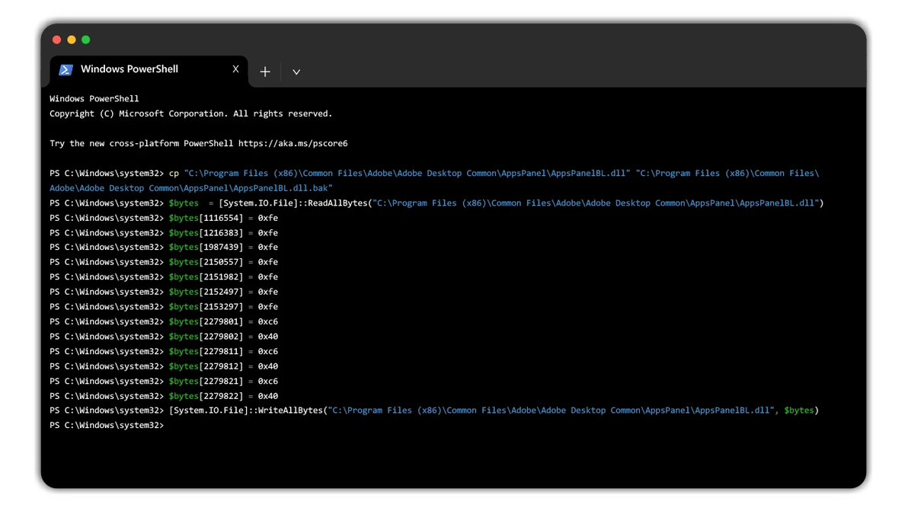Select the $bytes[2279801] = 0xc6 line
This screenshot has width=908, height=511.
point(223,321)
